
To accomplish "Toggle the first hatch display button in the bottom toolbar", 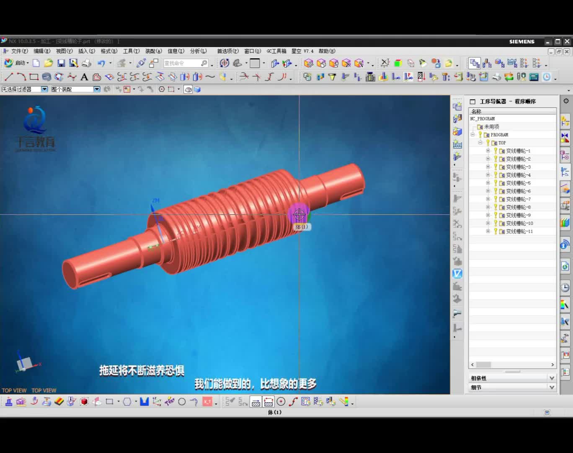I will 256,402.
